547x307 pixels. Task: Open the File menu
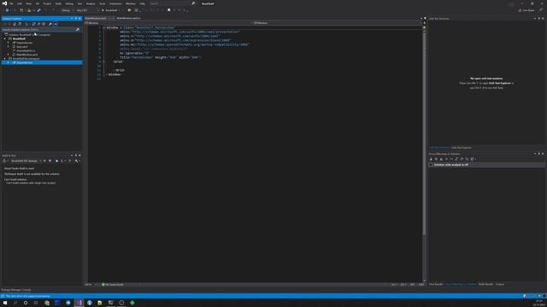click(11, 3)
